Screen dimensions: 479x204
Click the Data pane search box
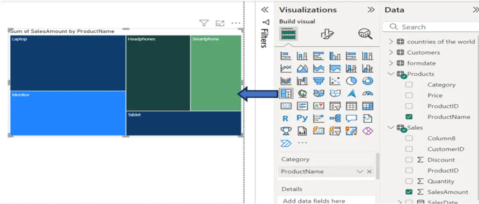click(x=431, y=27)
